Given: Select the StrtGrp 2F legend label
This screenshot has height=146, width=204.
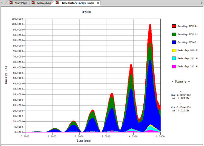Looking at the screenshot, I should point(188,34).
